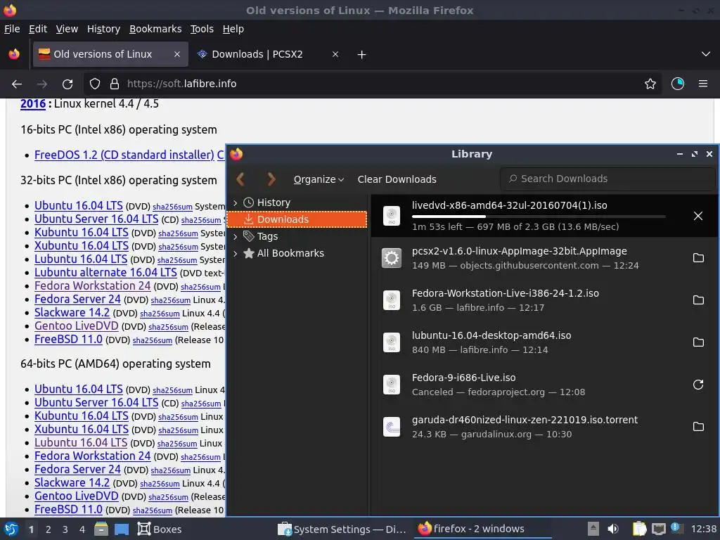Reload the current page
Viewport: 720px width, 540px height.
67,84
